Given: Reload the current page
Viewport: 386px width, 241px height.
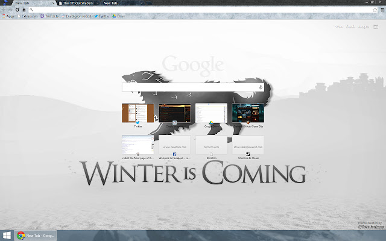Looking at the screenshot, I should click(x=17, y=10).
